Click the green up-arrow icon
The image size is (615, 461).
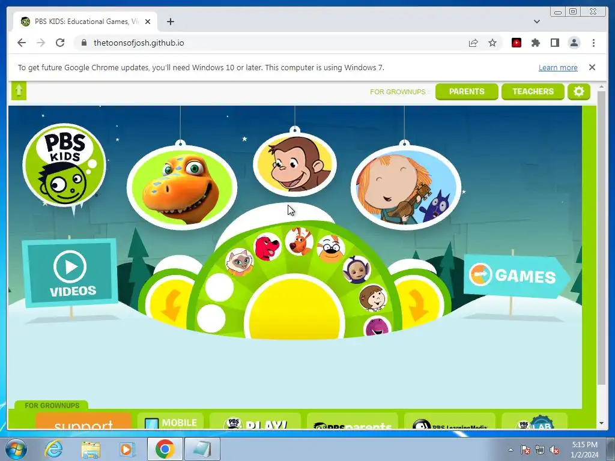click(19, 91)
